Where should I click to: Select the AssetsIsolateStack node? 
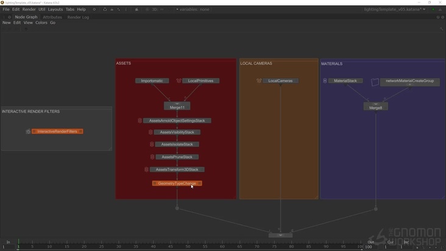coord(177,144)
